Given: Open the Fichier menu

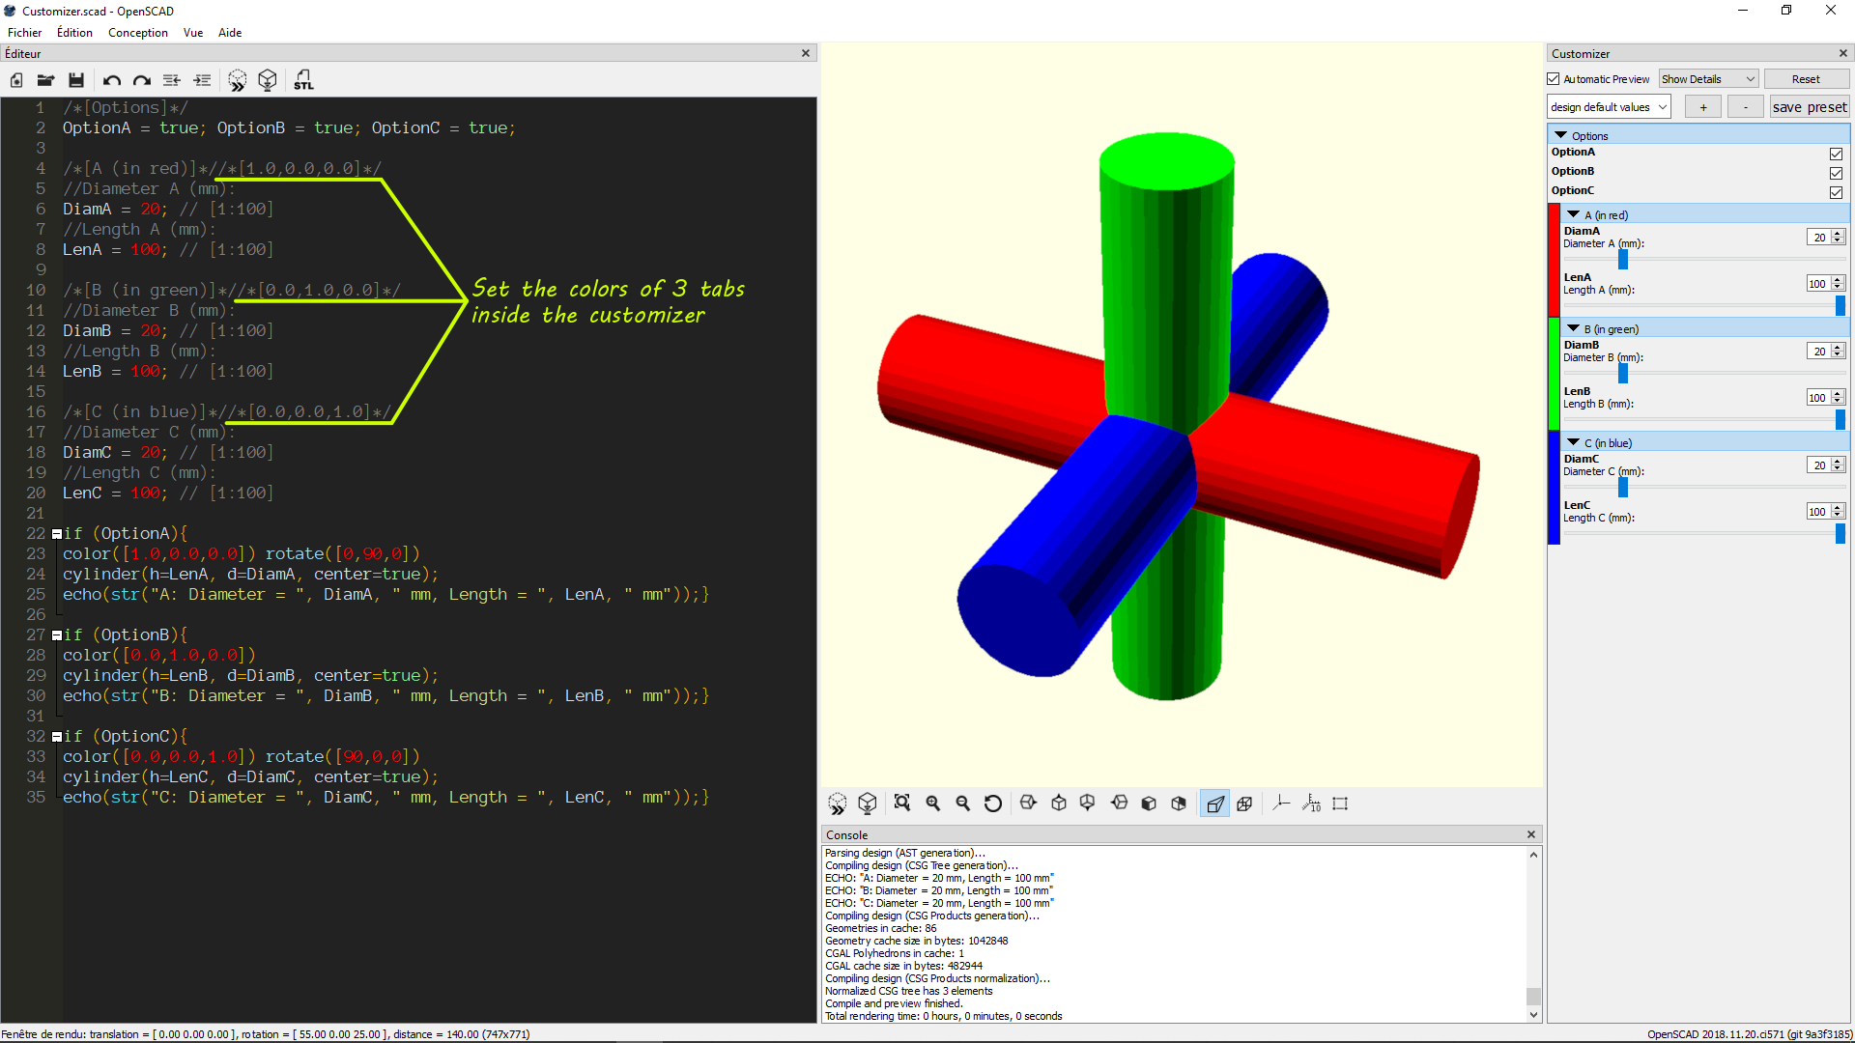Looking at the screenshot, I should 24,32.
